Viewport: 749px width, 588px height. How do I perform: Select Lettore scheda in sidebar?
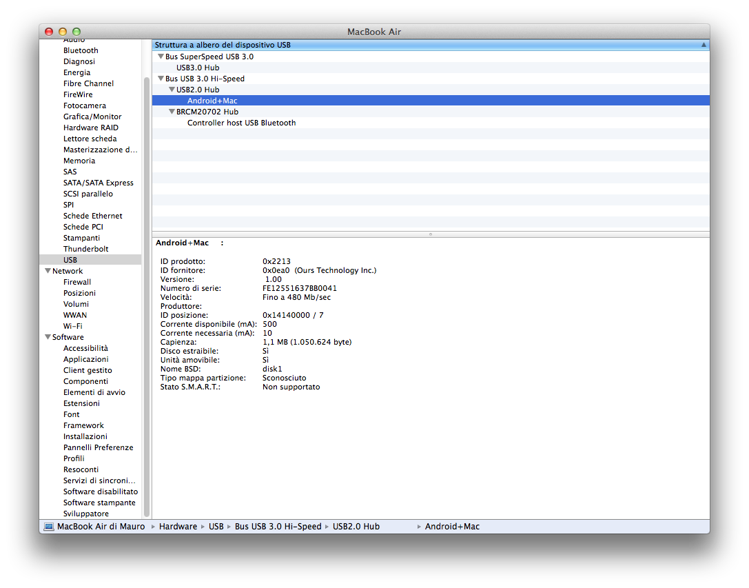click(x=90, y=138)
